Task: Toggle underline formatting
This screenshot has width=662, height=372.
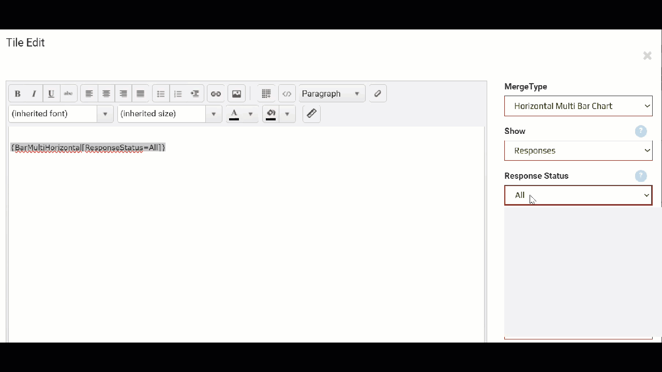Action: tap(51, 94)
